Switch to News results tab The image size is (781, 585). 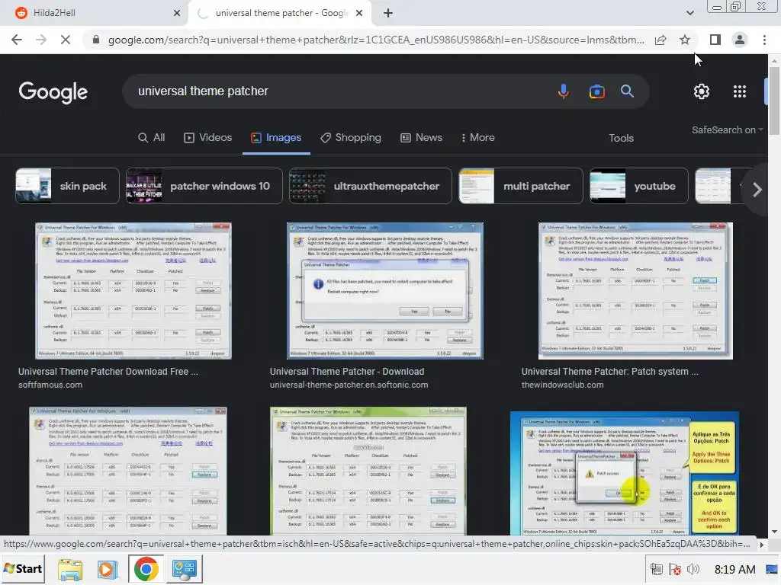(x=421, y=138)
